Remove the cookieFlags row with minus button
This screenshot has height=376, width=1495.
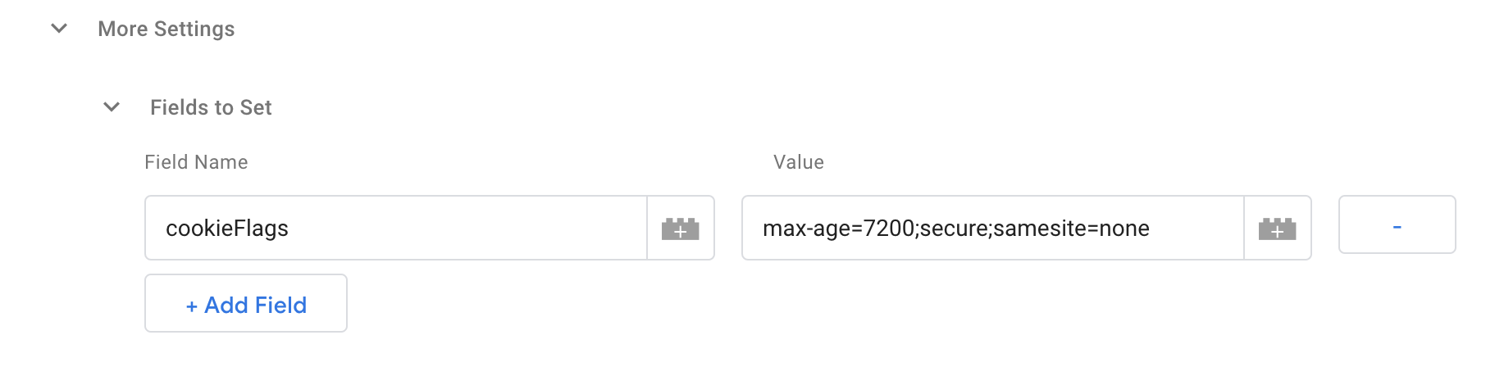[x=1397, y=224]
